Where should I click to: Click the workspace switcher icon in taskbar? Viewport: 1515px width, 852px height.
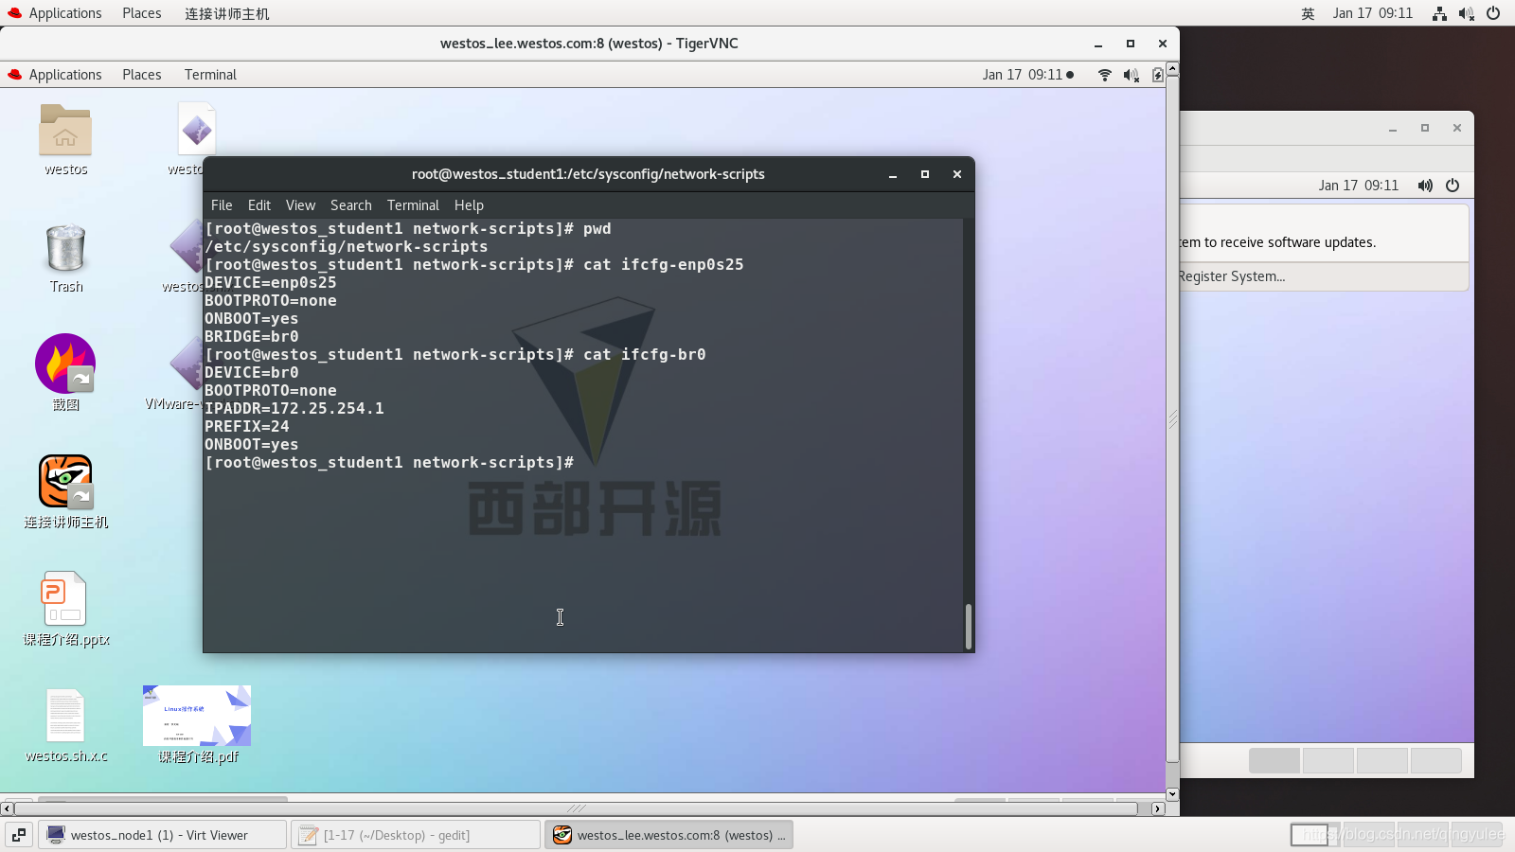[x=19, y=835]
